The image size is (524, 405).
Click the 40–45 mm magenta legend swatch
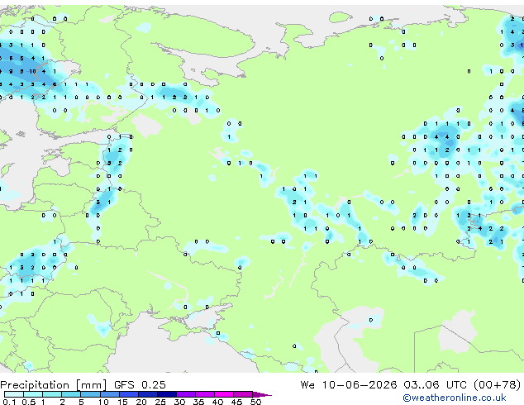click(224, 394)
